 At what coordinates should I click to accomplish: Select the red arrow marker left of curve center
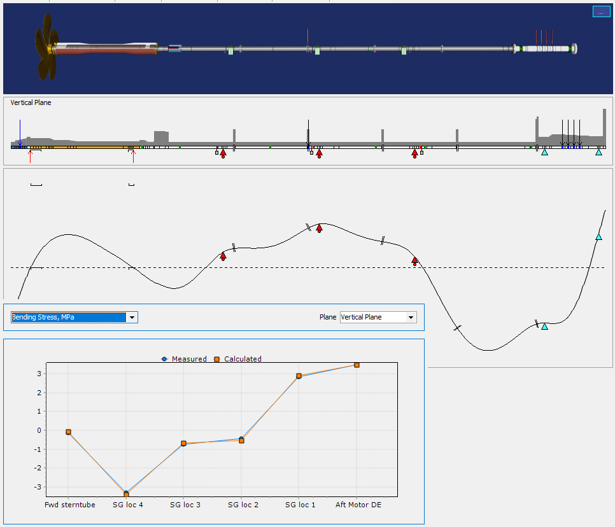(223, 256)
